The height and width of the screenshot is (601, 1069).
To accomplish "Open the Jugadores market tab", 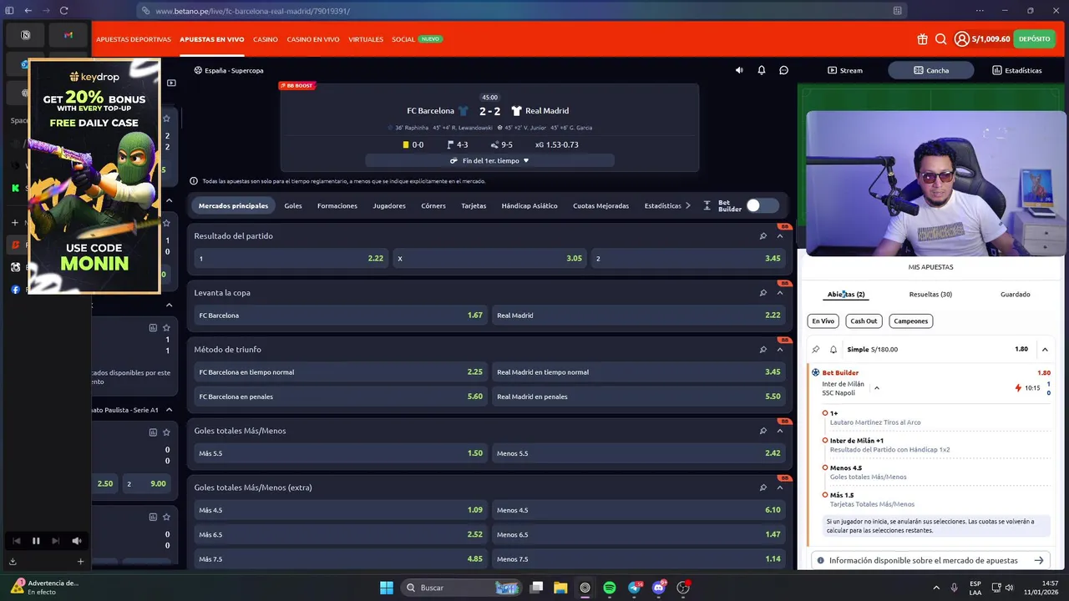I will coord(389,205).
